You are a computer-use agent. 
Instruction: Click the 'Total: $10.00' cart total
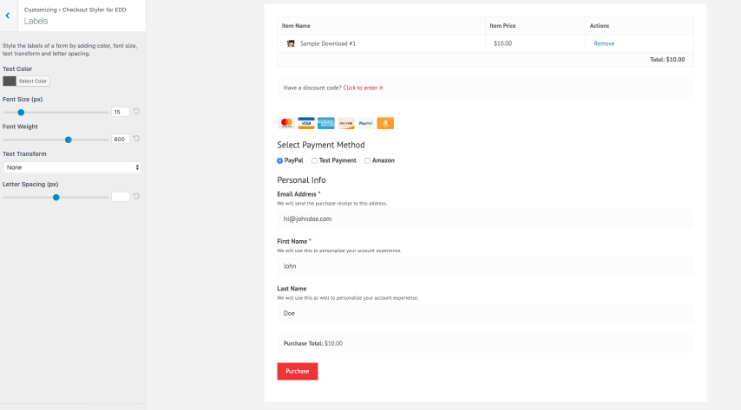pos(667,60)
